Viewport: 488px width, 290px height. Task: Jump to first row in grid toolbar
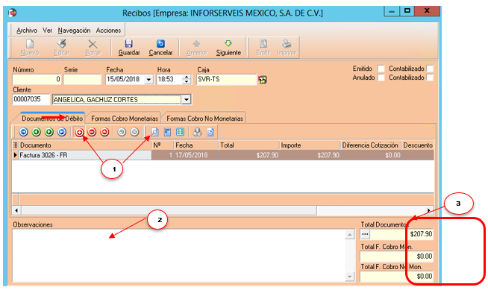pyautogui.click(x=24, y=132)
